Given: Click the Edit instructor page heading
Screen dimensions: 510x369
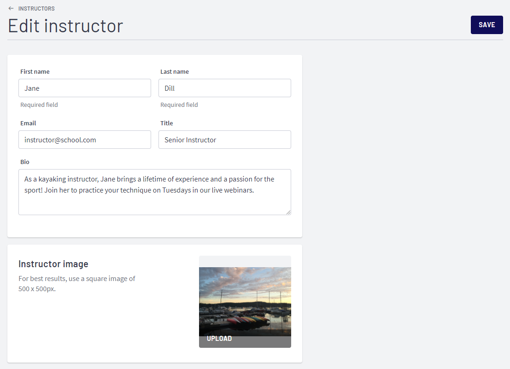Looking at the screenshot, I should point(65,26).
